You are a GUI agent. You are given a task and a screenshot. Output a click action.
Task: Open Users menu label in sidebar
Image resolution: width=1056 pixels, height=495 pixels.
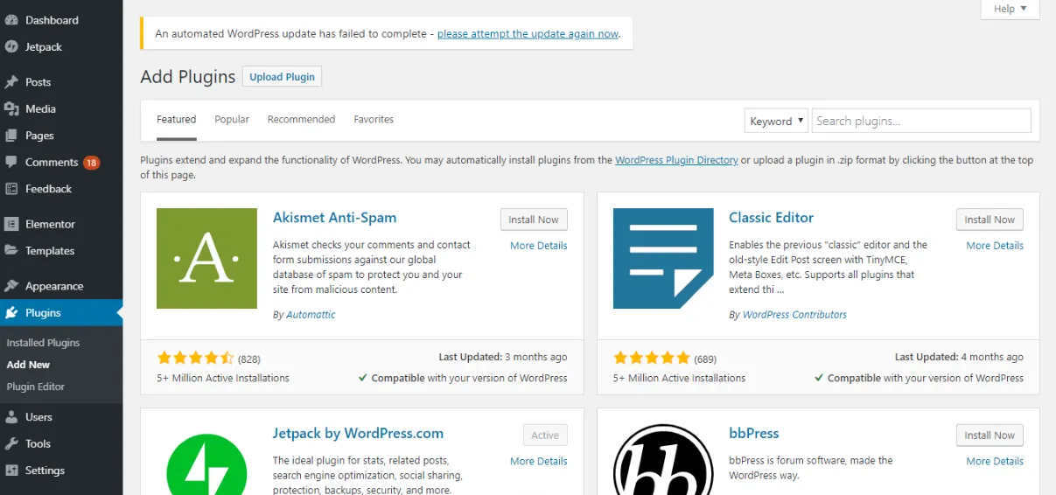(x=38, y=417)
